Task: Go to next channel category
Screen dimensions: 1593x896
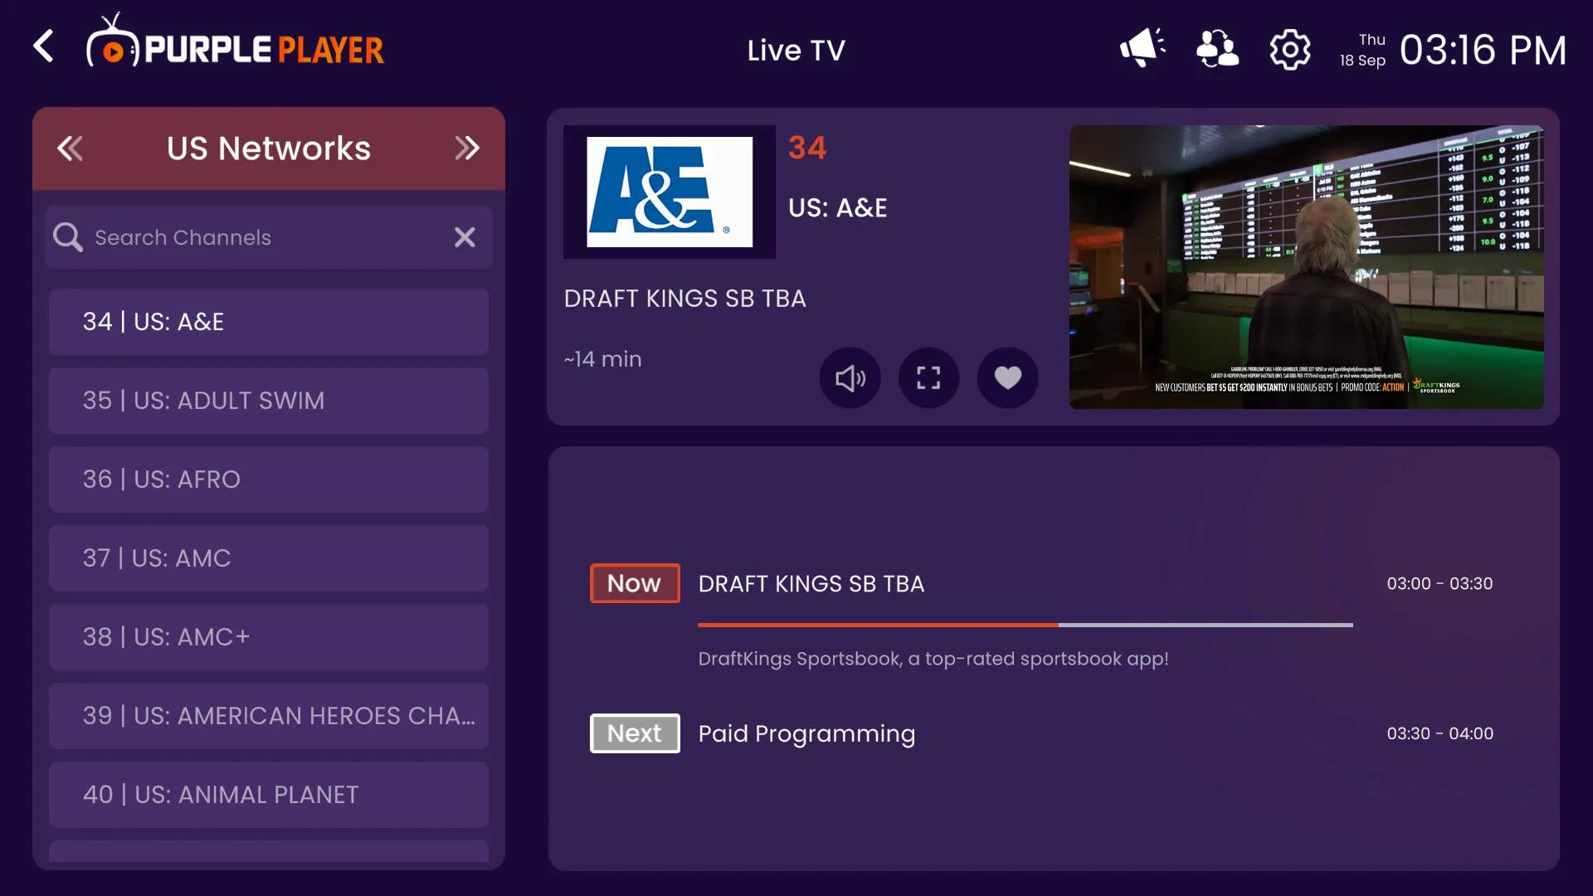Action: tap(467, 149)
